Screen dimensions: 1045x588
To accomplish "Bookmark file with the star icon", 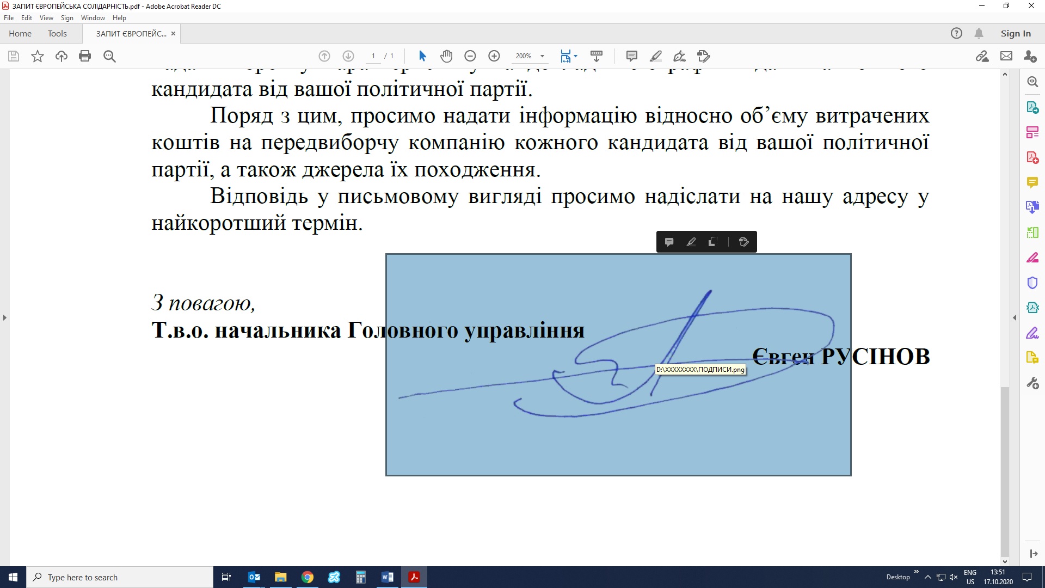I will (x=38, y=56).
